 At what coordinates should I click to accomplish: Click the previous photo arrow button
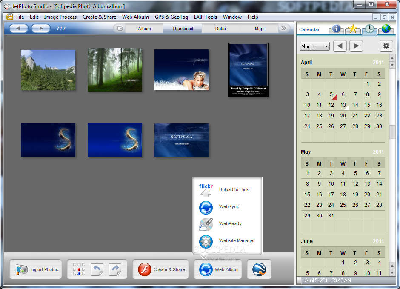[x=19, y=29]
